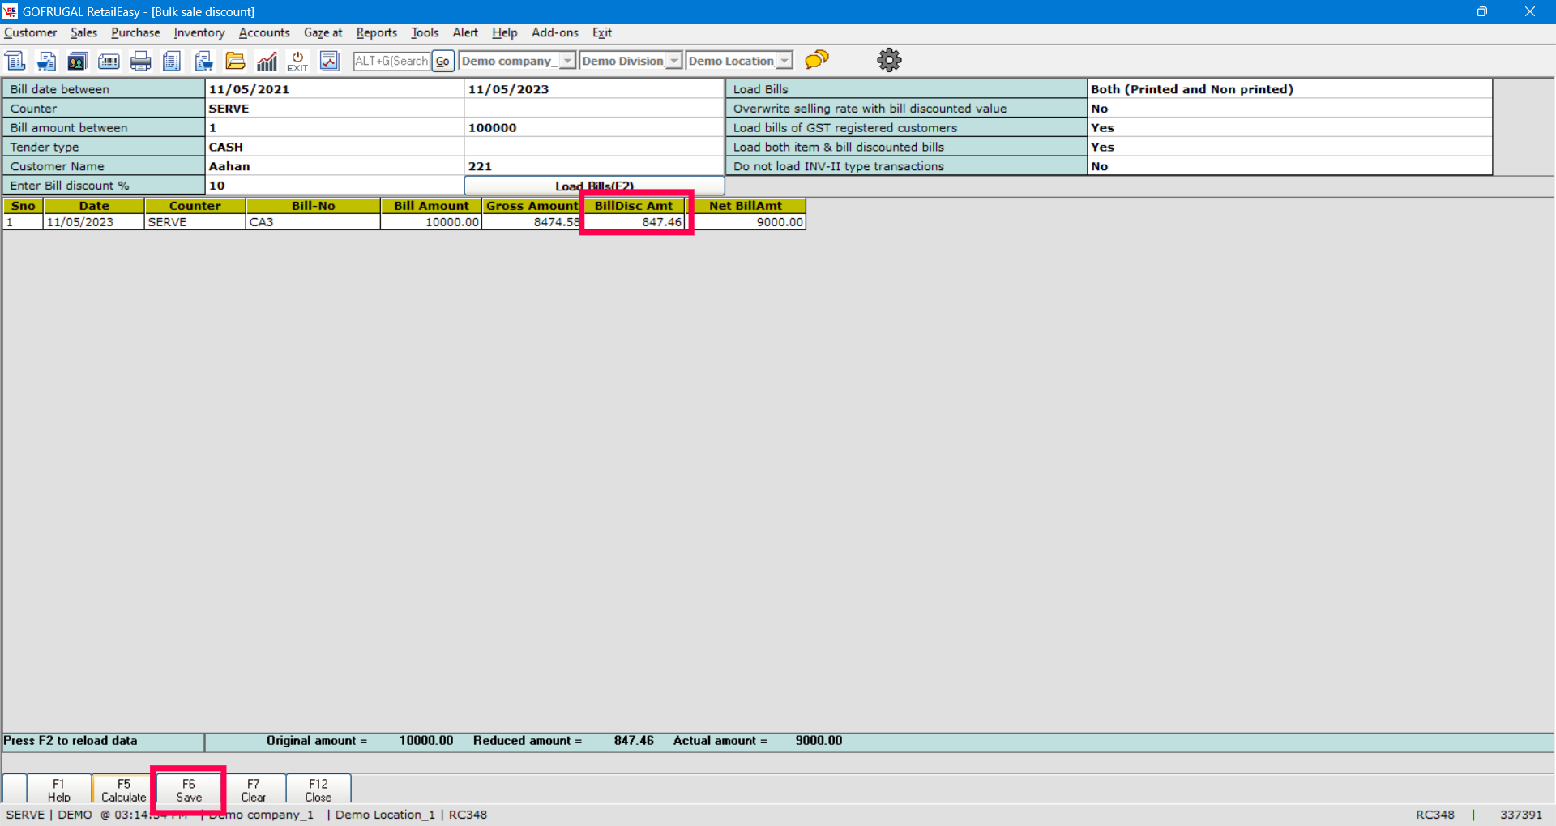Focus the ALT+G search field
The image size is (1556, 826).
coord(391,61)
